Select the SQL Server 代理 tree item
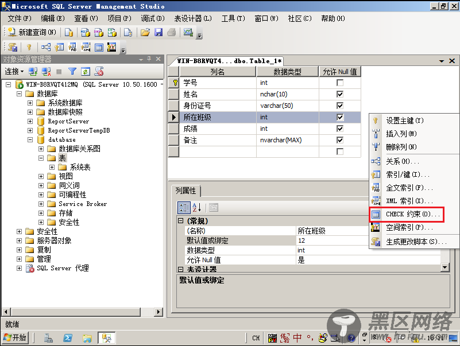460x346 pixels. click(x=63, y=268)
